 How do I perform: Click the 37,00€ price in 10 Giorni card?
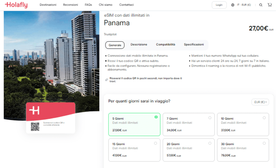tap(228, 130)
